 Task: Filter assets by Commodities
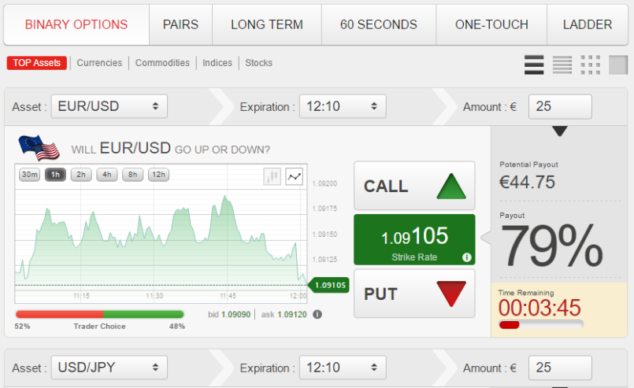pyautogui.click(x=162, y=63)
